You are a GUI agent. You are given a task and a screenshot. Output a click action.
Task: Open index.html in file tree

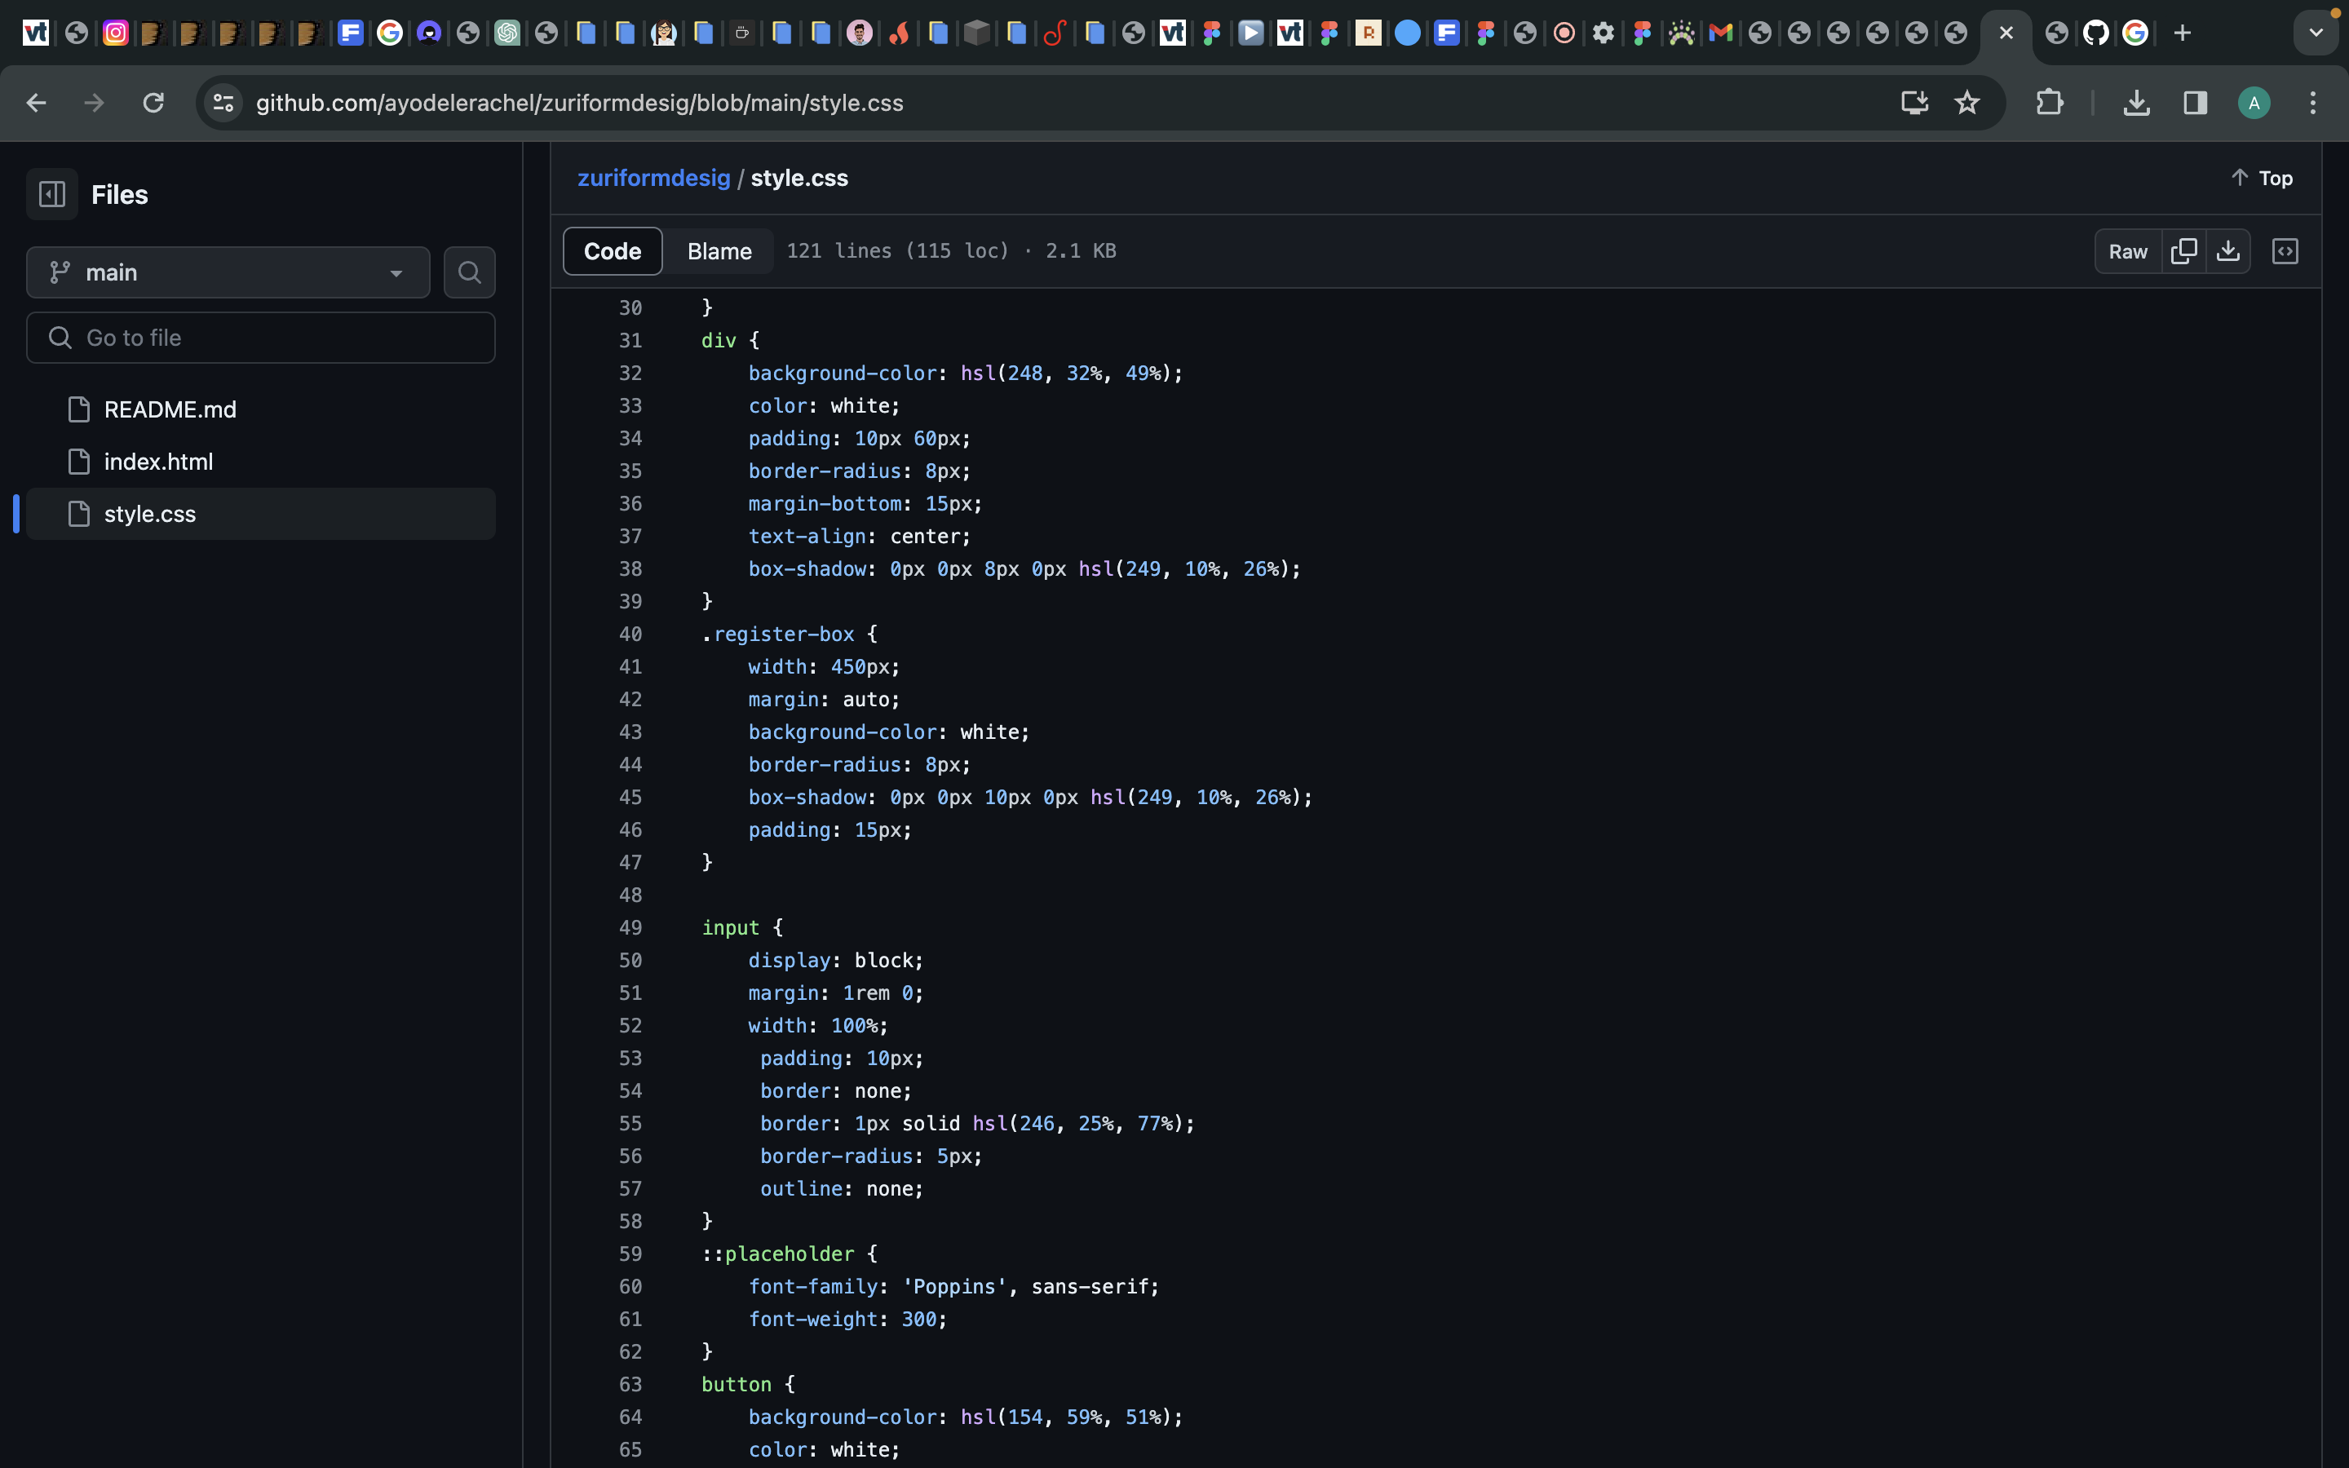point(158,462)
